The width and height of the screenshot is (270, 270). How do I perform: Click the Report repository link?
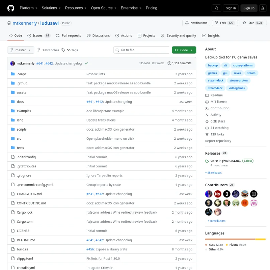(218, 141)
